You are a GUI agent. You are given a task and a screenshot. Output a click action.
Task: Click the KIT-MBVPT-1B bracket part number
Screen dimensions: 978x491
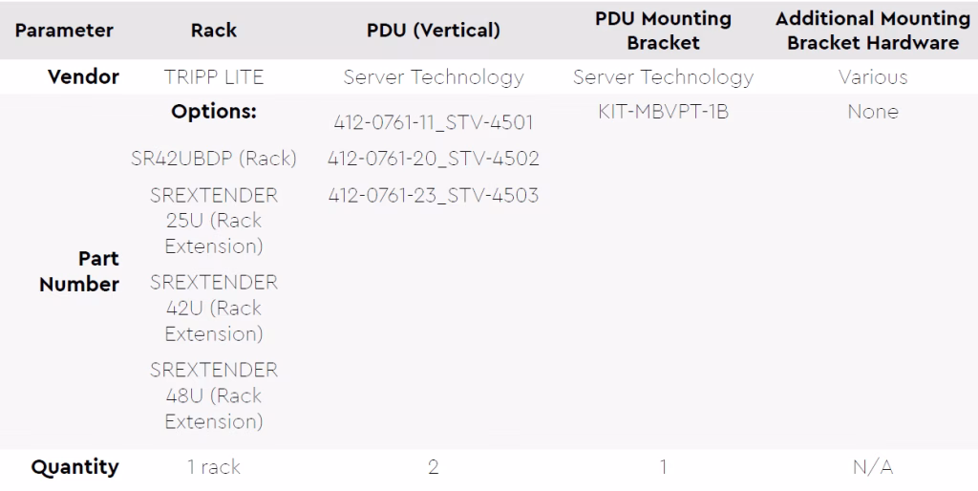pos(663,111)
